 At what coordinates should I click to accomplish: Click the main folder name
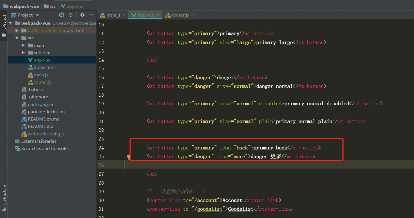coord(39,45)
